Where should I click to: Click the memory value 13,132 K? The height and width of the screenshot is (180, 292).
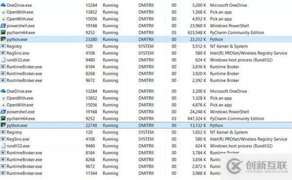click(x=198, y=126)
